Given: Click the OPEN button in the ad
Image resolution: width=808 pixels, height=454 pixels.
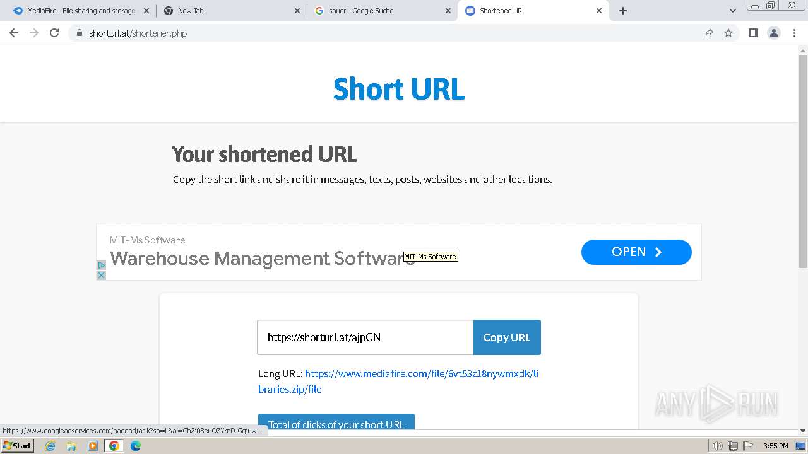Looking at the screenshot, I should click(636, 252).
